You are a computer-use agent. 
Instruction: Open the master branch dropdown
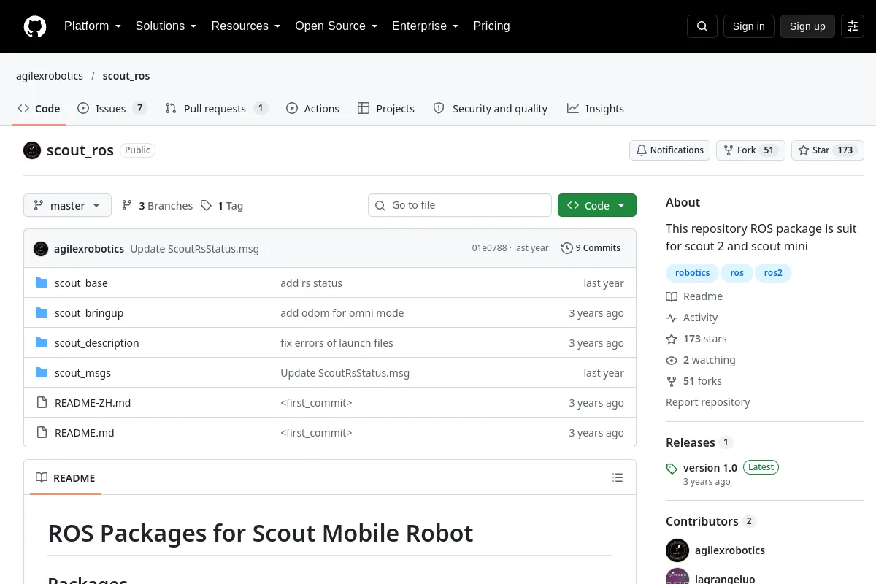(67, 206)
